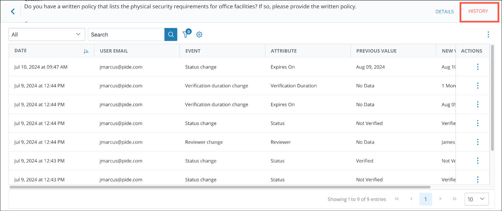Open actions for Aug 09 Expires On row
The height and width of the screenshot is (211, 502).
coord(478,104)
